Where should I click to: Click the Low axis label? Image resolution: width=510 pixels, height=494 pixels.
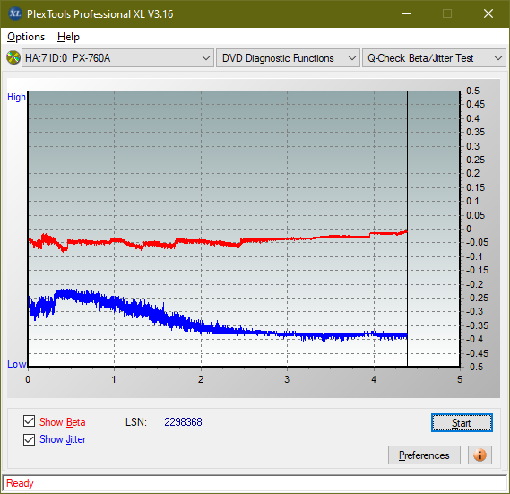(x=17, y=364)
